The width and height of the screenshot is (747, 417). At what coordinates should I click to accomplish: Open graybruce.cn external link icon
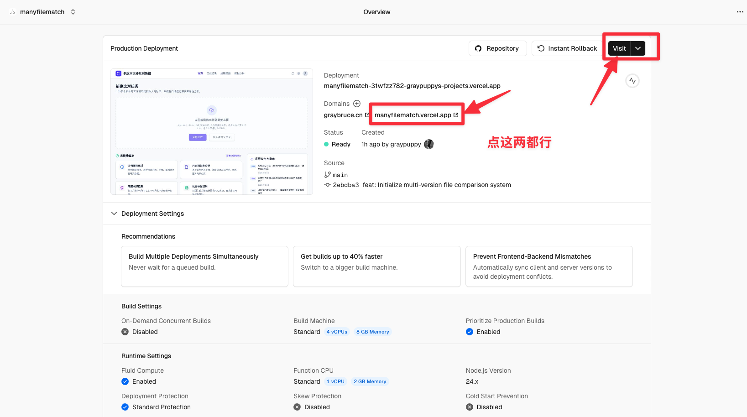[367, 115]
